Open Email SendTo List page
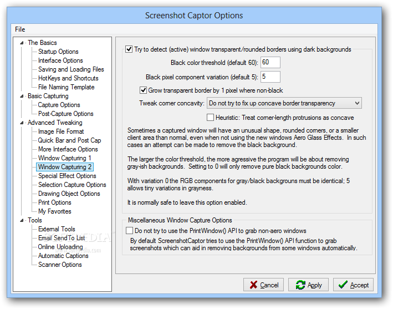The height and width of the screenshot is (309, 393). pyautogui.click(x=62, y=238)
